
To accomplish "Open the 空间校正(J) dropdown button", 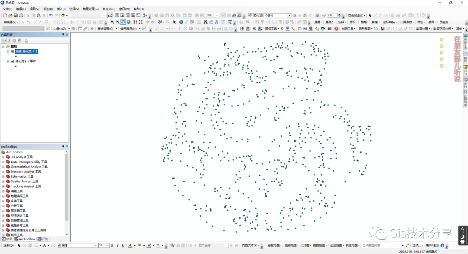I will click(357, 15).
